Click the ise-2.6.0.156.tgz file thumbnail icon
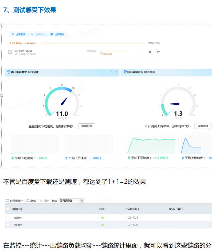The height and width of the screenshot is (251, 212). pos(10,52)
